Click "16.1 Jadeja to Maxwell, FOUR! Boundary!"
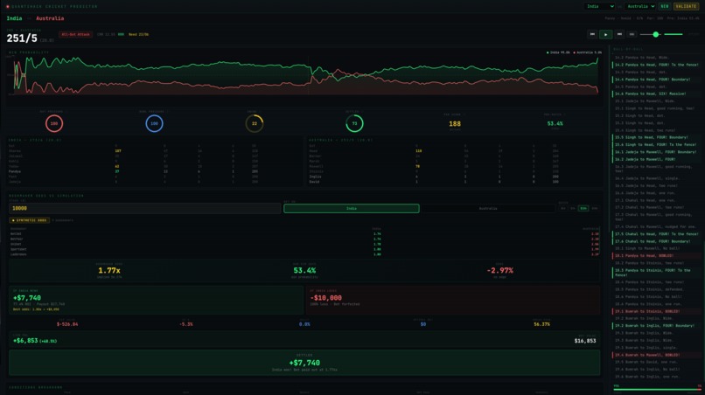The width and height of the screenshot is (705, 395). 655,152
